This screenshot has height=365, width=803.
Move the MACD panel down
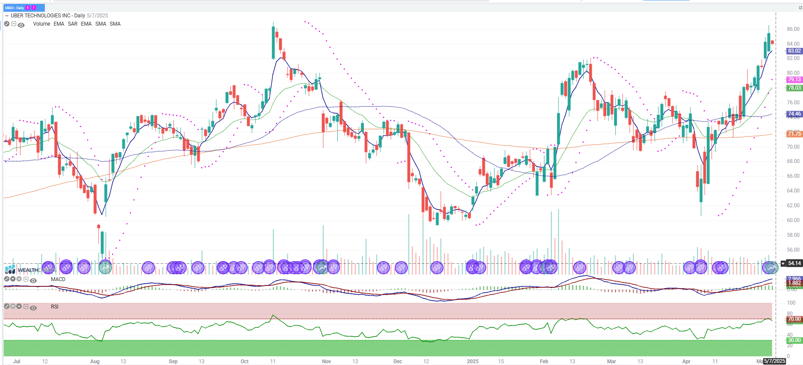click(x=13, y=279)
